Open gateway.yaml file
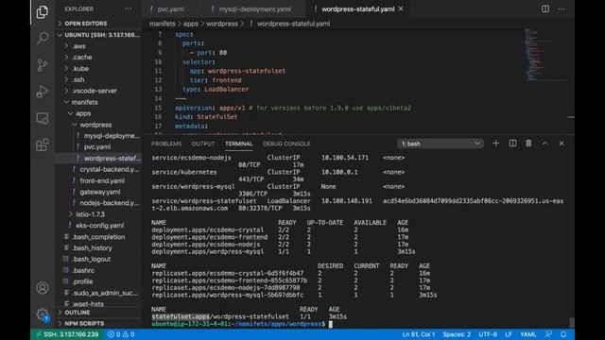 click(x=100, y=192)
